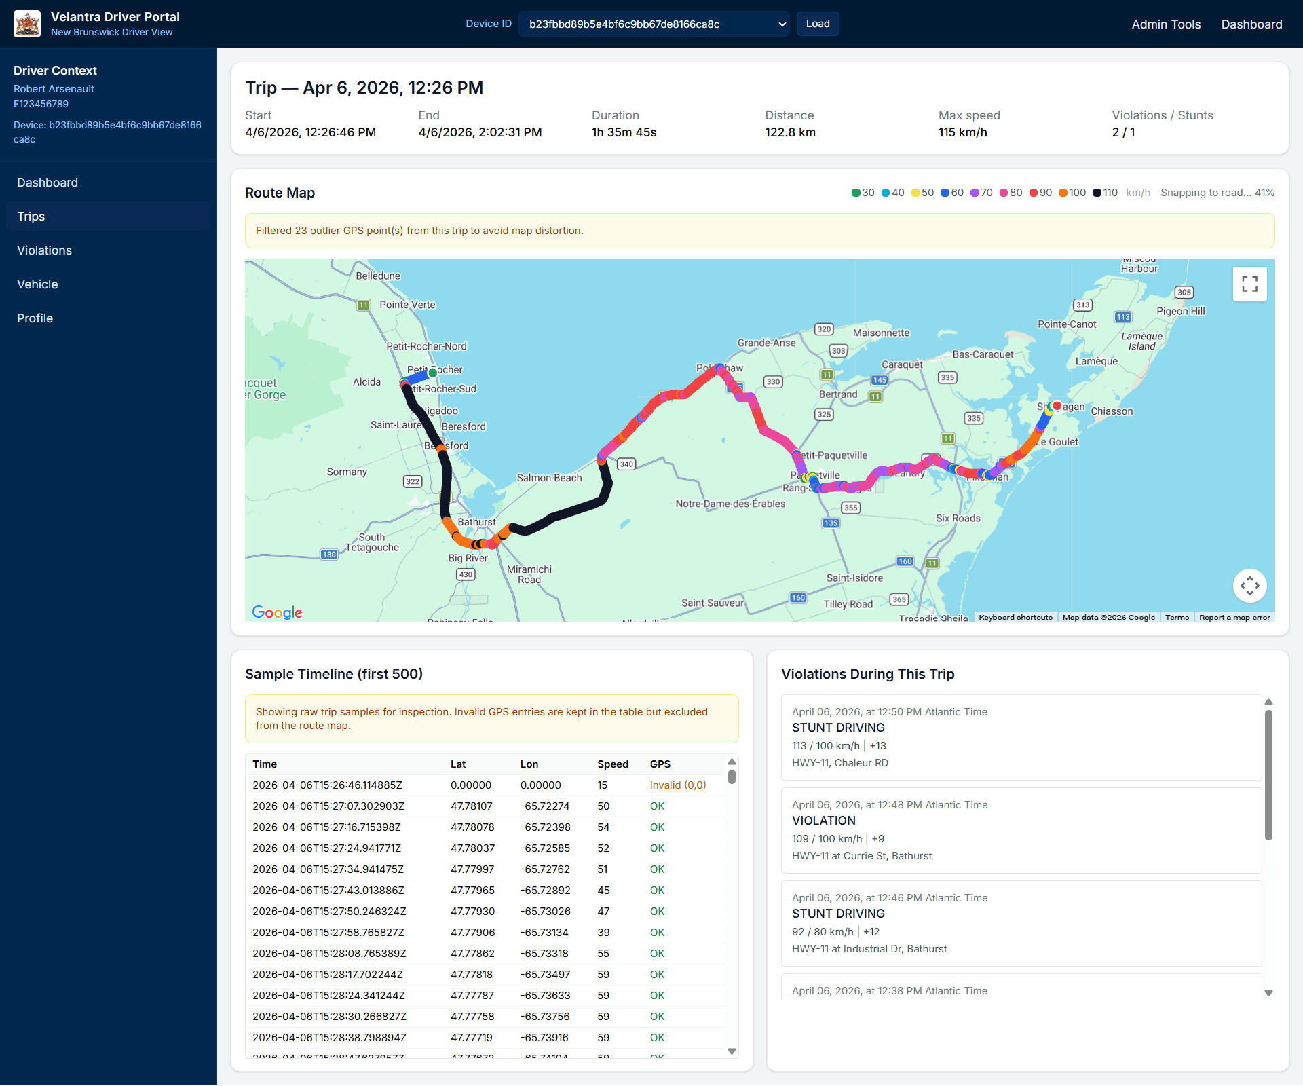
Task: Click the GPS column header
Action: pyautogui.click(x=660, y=764)
